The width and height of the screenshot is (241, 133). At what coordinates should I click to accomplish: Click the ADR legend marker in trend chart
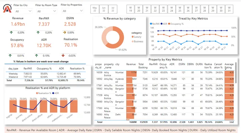tap(161, 24)
